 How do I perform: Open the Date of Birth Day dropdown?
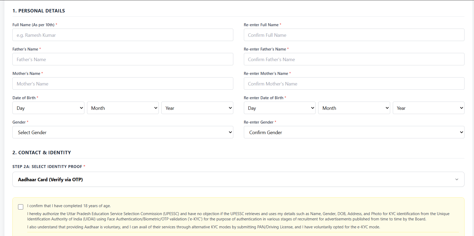48,108
